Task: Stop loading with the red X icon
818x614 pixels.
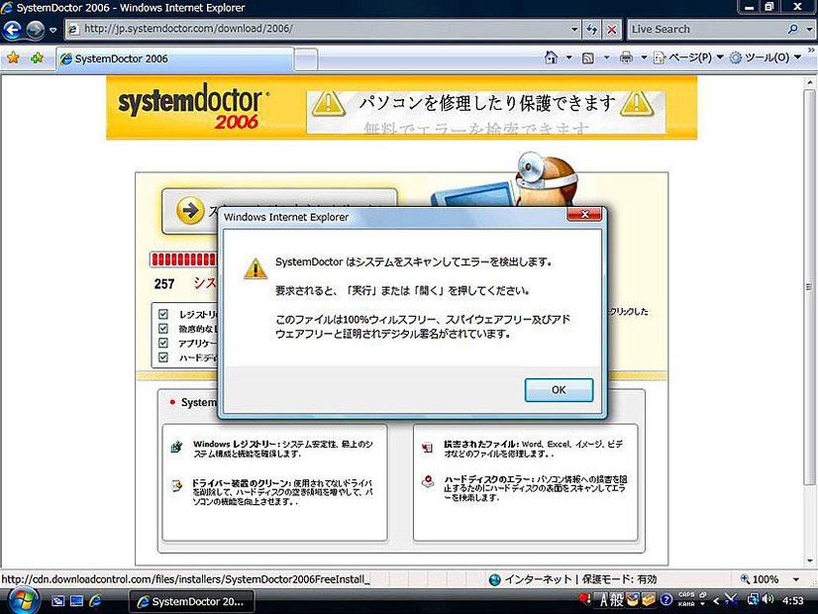Action: [612, 30]
